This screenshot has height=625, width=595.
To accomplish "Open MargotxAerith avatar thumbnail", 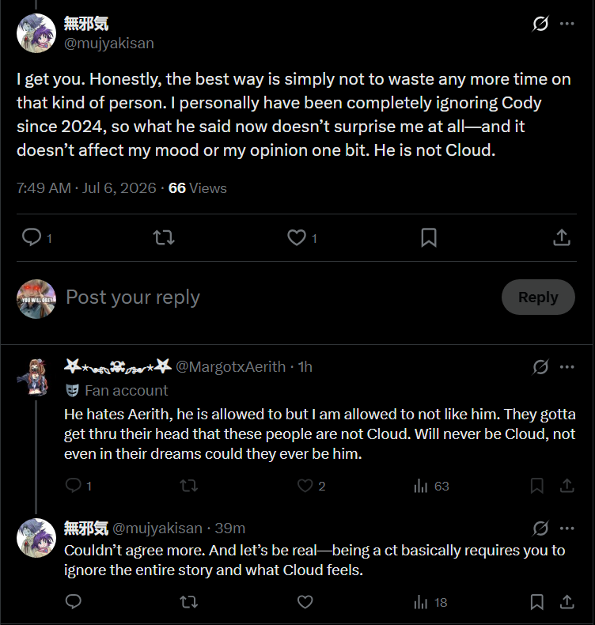I will point(34,377).
